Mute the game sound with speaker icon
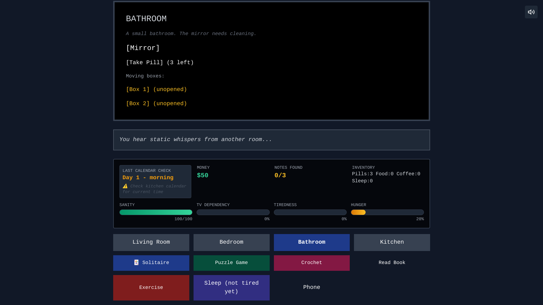The height and width of the screenshot is (305, 543). click(x=531, y=12)
